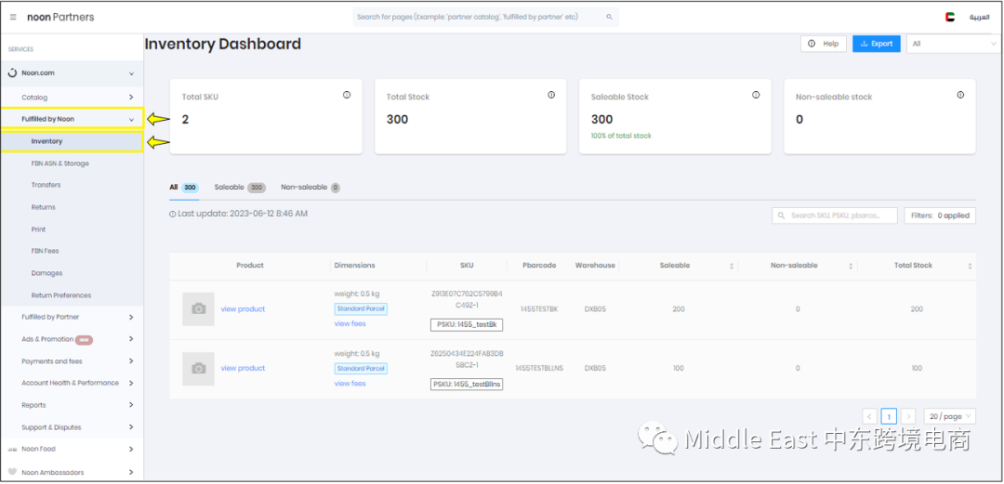This screenshot has width=1004, height=484.
Task: Switch to the Non-saleable tab
Action: (310, 188)
